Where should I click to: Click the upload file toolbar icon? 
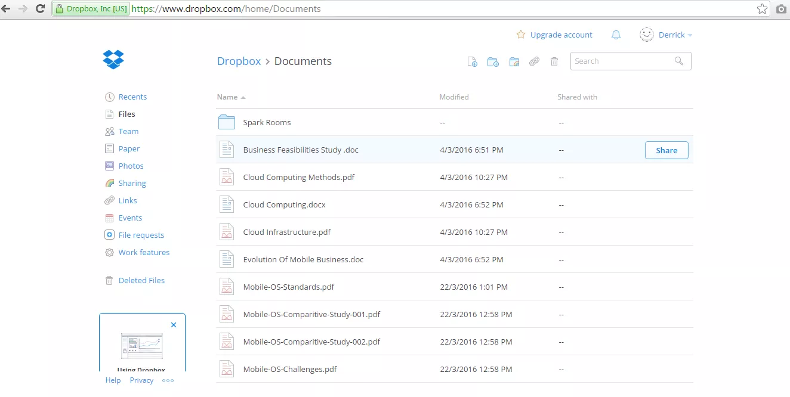click(x=472, y=61)
